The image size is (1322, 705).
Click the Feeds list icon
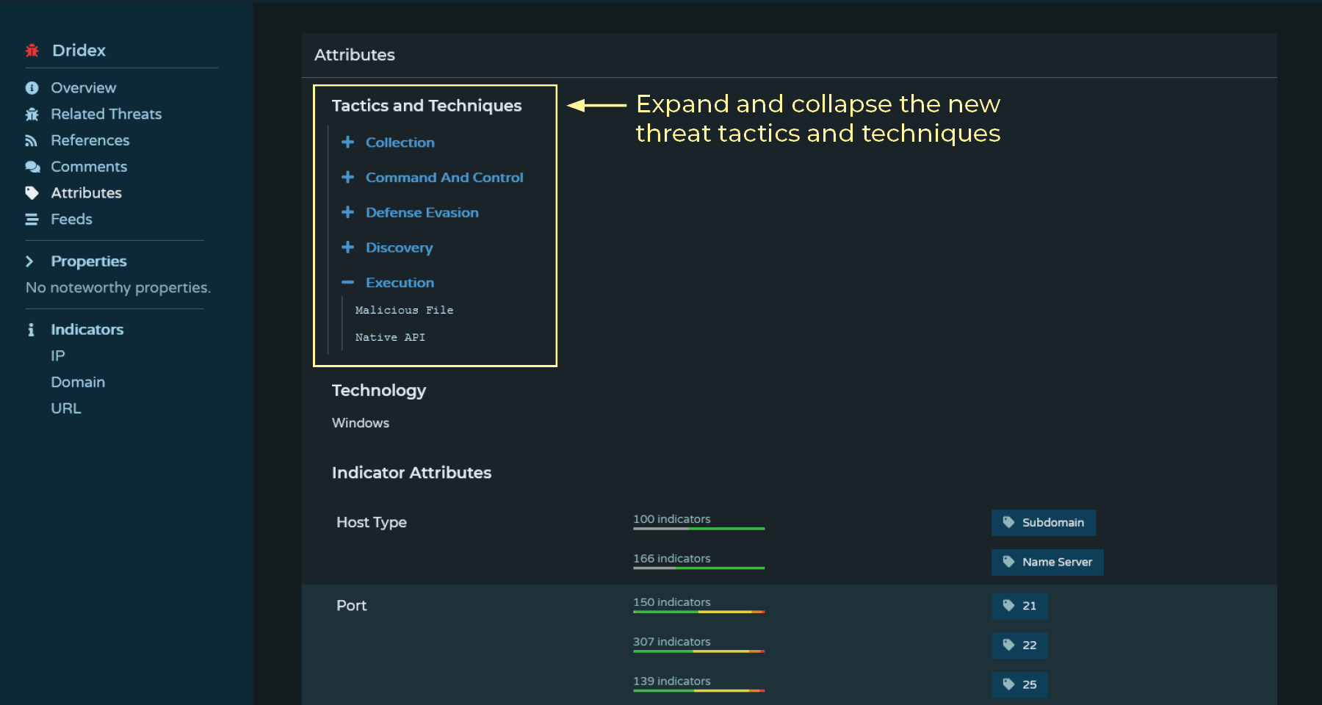(x=32, y=220)
